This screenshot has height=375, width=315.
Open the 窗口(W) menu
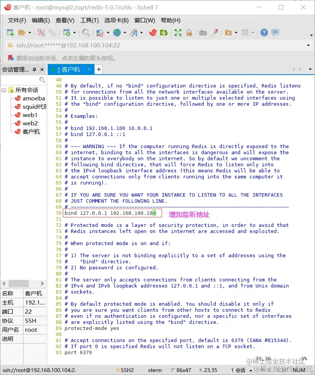pyautogui.click(x=145, y=20)
